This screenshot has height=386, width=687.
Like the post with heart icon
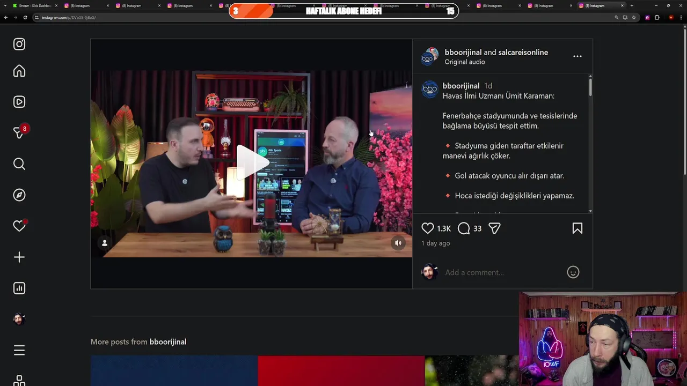[428, 228]
